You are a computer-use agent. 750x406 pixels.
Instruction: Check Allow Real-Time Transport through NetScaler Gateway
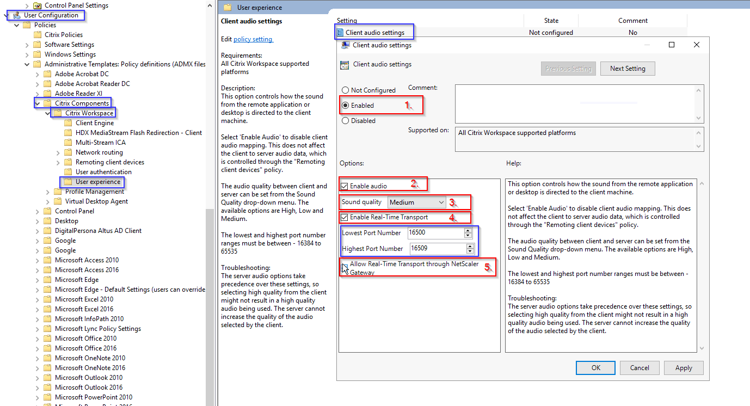point(345,267)
